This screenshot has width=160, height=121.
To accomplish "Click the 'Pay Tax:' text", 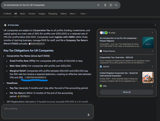I will click(14, 88).
